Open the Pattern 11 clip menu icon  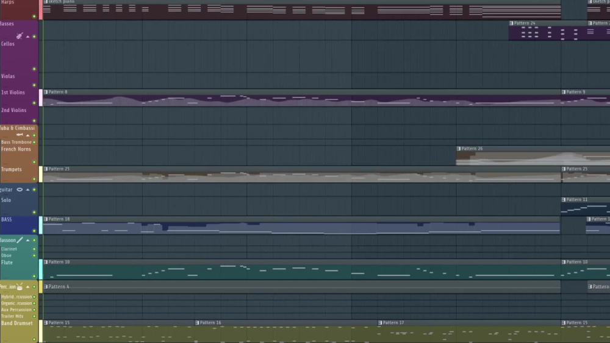tap(564, 200)
